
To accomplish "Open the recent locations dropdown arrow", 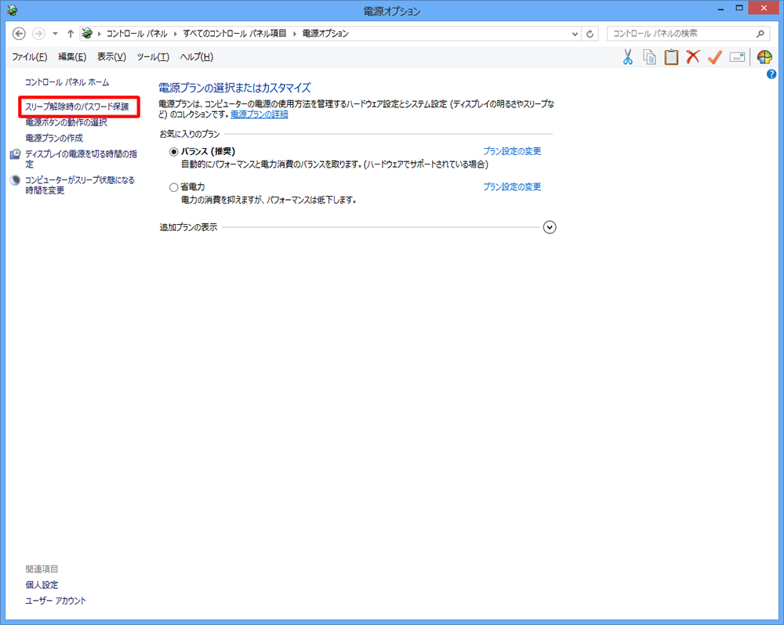I will tap(55, 34).
